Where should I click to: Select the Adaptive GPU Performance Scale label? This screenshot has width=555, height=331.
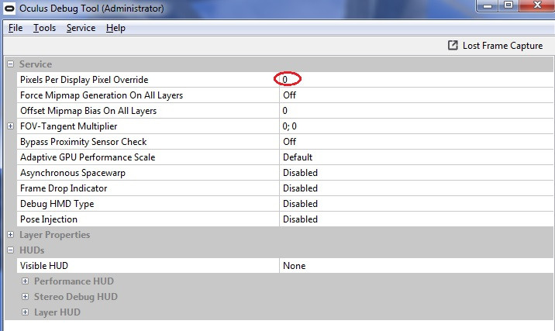(x=88, y=157)
